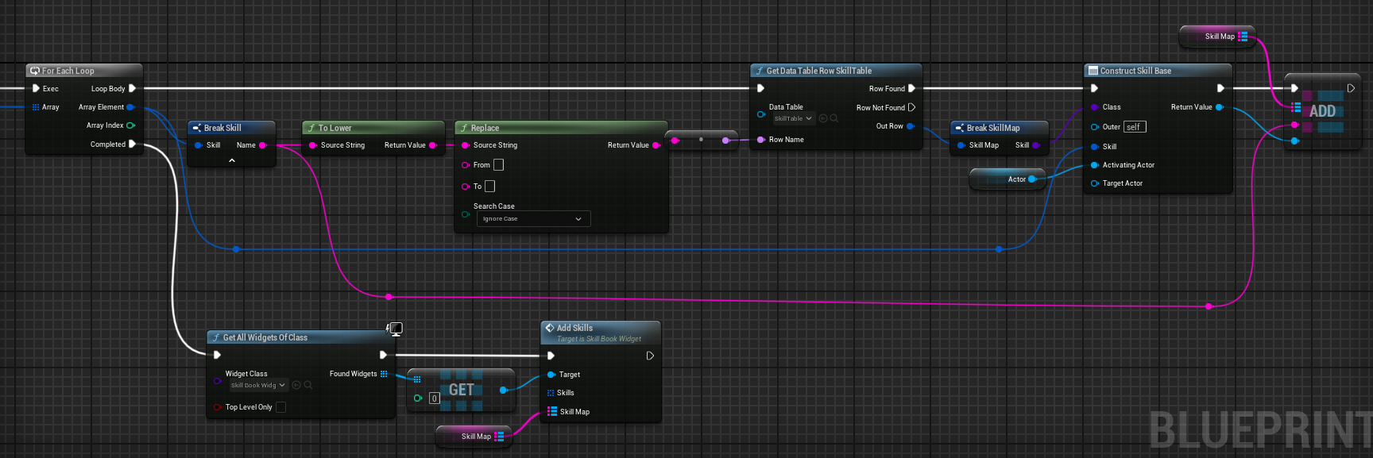
Task: Click the To text field on Replace node
Action: pyautogui.click(x=489, y=187)
